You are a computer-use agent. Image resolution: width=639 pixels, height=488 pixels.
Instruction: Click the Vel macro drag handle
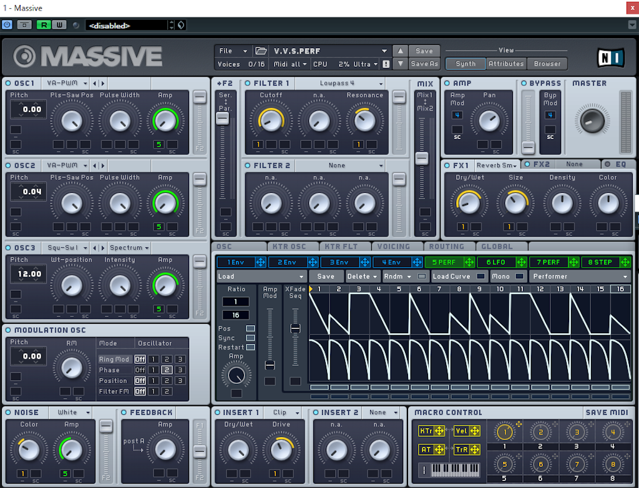click(475, 431)
